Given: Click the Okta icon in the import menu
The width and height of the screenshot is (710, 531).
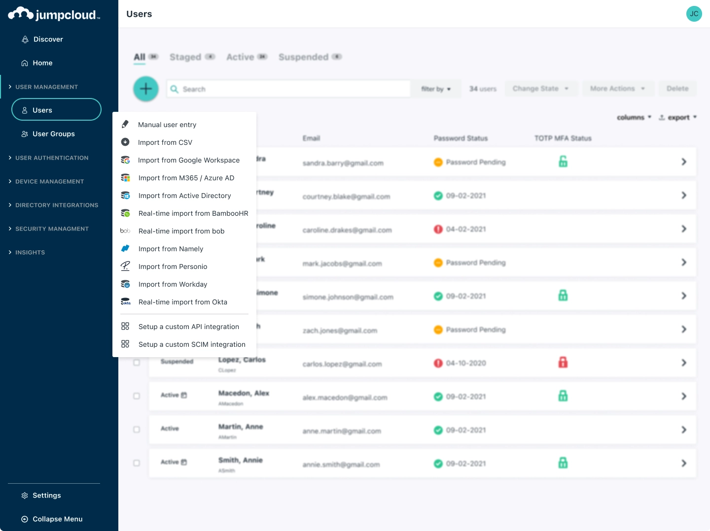Looking at the screenshot, I should (125, 301).
